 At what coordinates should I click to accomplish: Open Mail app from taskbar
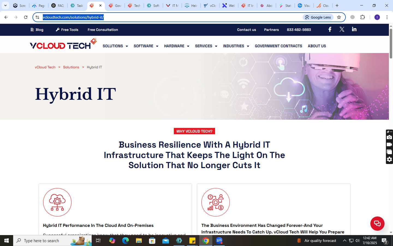[166, 241]
